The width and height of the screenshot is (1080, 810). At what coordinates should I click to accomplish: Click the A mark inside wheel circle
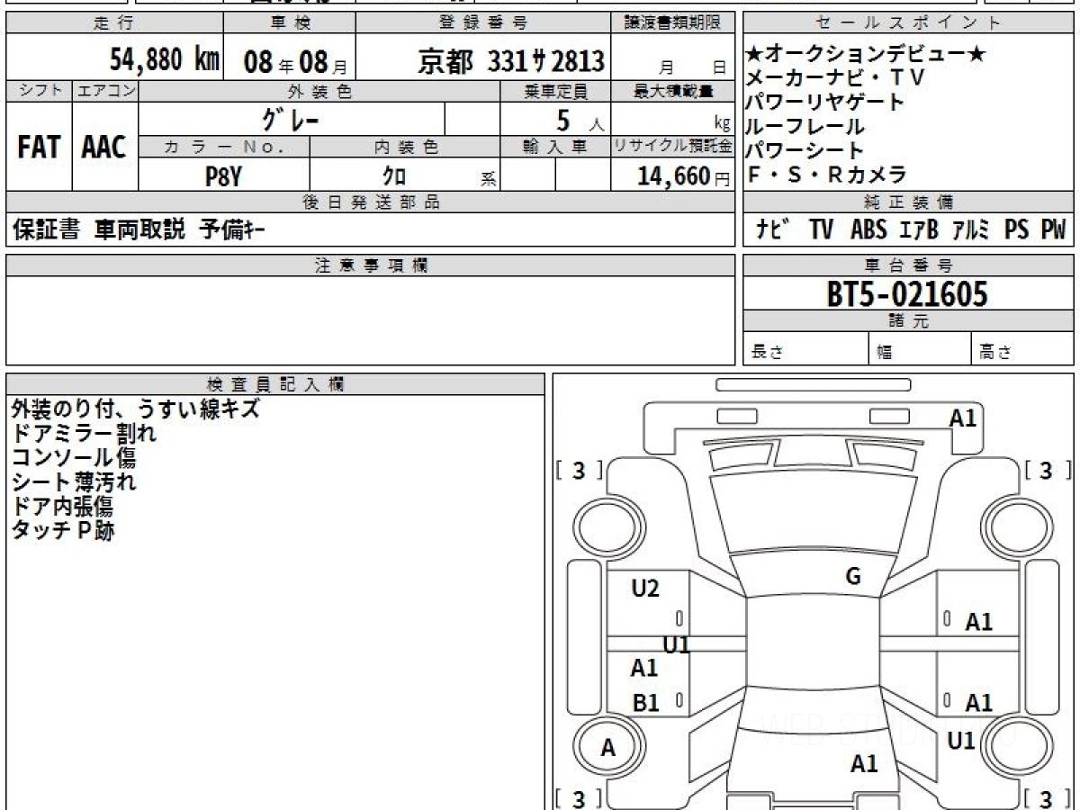coord(608,748)
